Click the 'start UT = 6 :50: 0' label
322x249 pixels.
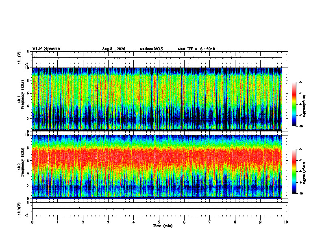pos(196,49)
